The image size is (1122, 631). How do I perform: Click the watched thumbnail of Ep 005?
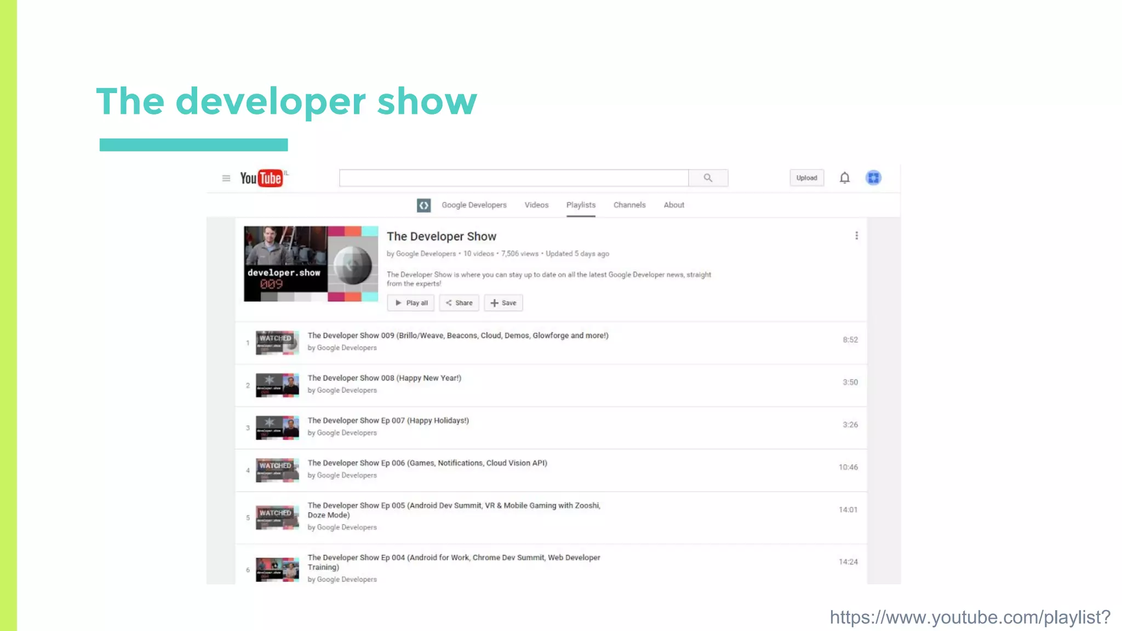pos(277,518)
